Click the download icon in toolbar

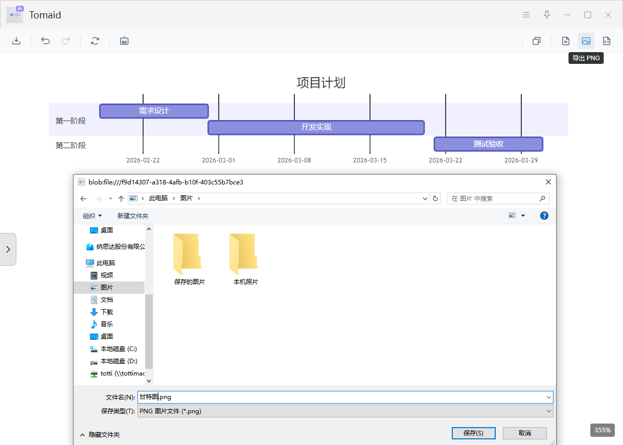click(x=16, y=41)
